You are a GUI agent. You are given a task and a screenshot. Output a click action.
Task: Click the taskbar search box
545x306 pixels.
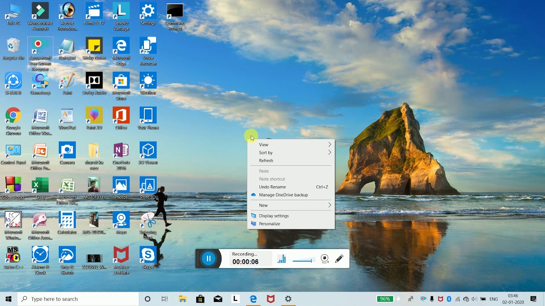click(x=79, y=299)
